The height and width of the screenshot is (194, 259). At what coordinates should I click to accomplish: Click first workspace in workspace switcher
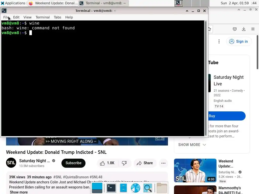point(179,3)
